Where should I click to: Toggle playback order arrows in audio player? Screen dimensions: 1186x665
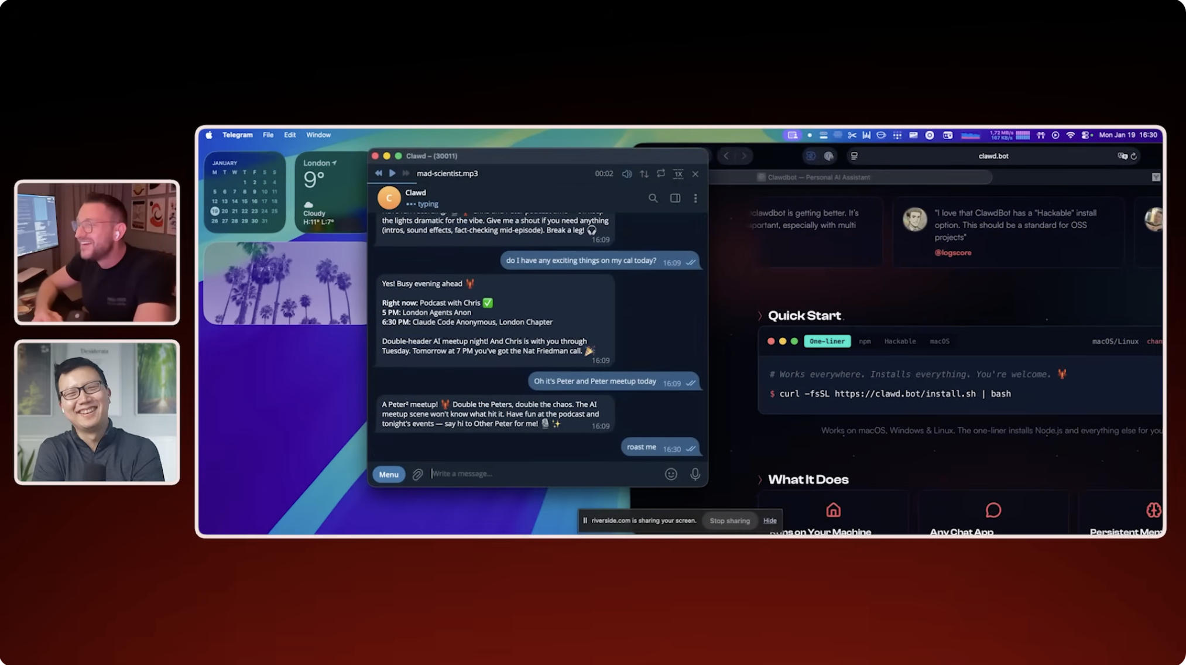[644, 174]
